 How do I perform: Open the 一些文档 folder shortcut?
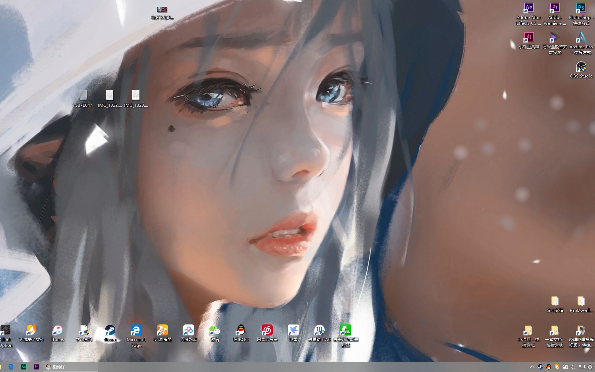click(x=555, y=336)
